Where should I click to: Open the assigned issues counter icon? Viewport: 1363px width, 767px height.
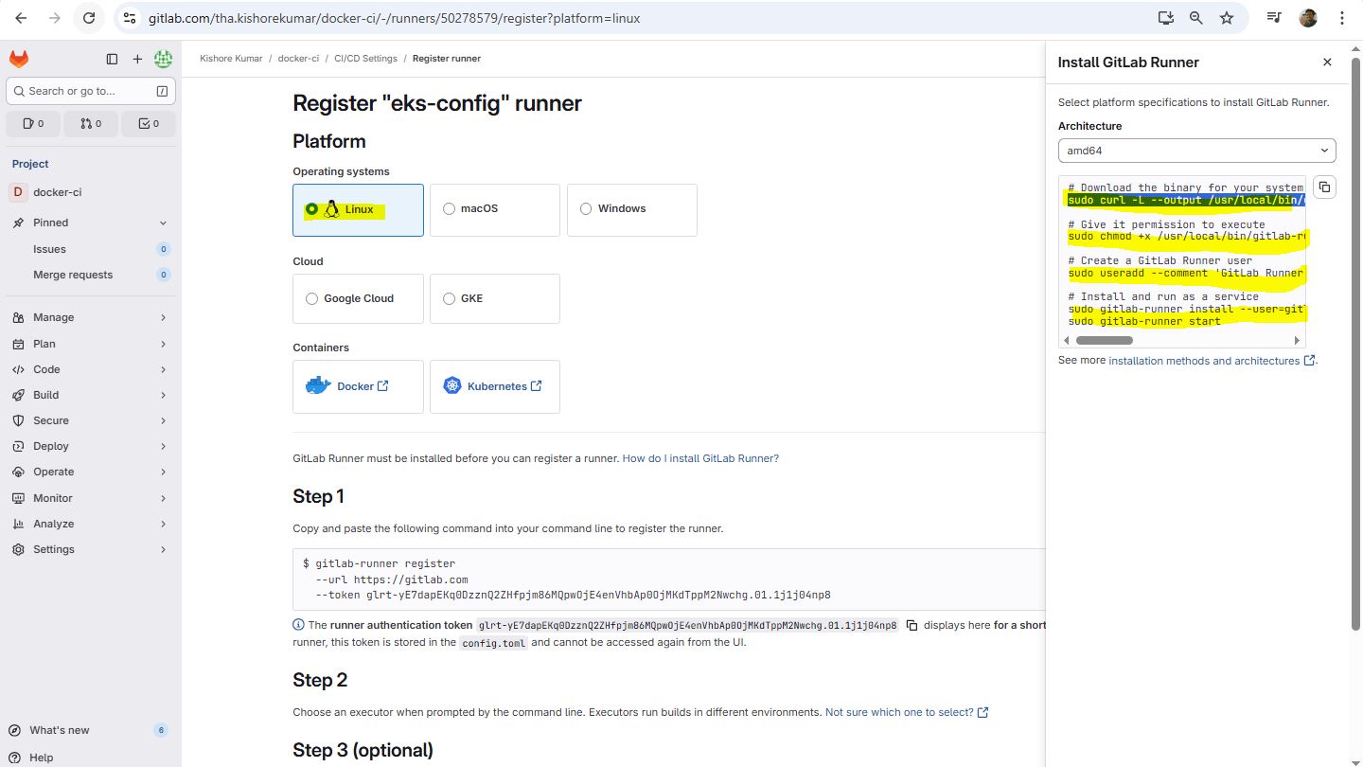(33, 123)
